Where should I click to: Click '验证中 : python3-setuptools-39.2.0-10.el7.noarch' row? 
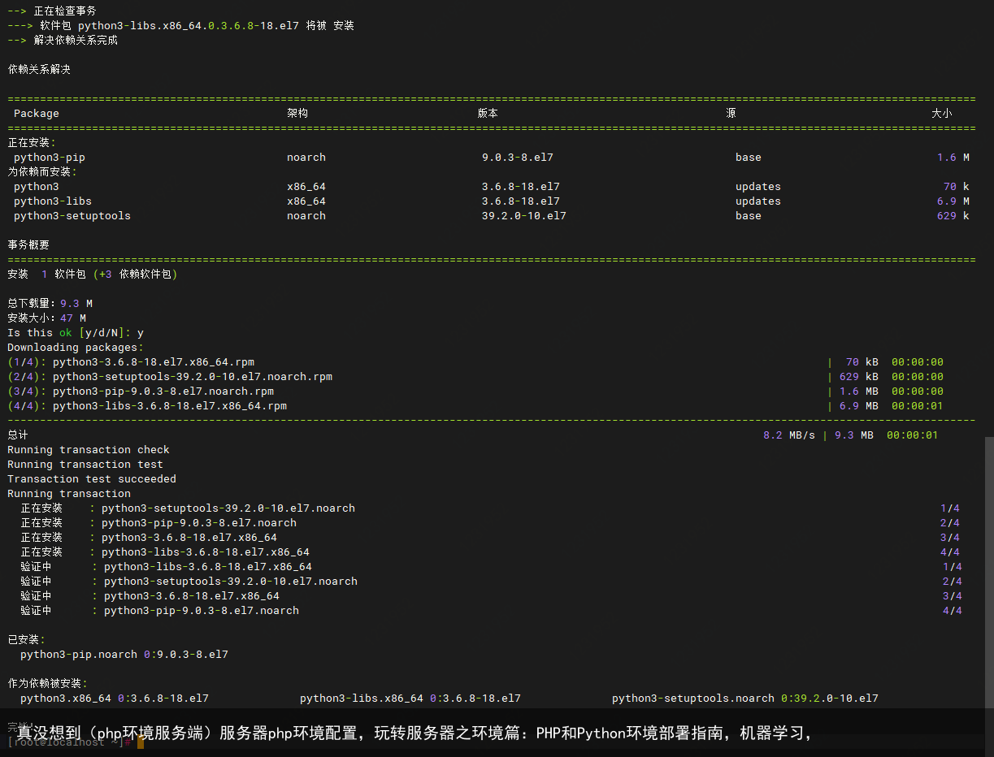[x=189, y=582]
